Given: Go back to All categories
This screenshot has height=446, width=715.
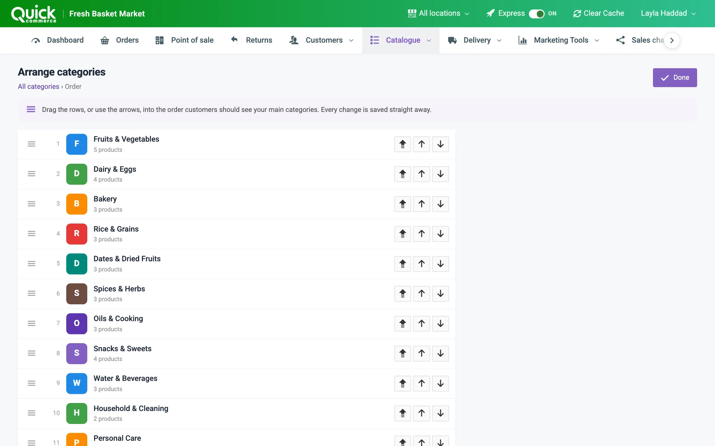Looking at the screenshot, I should [x=39, y=86].
